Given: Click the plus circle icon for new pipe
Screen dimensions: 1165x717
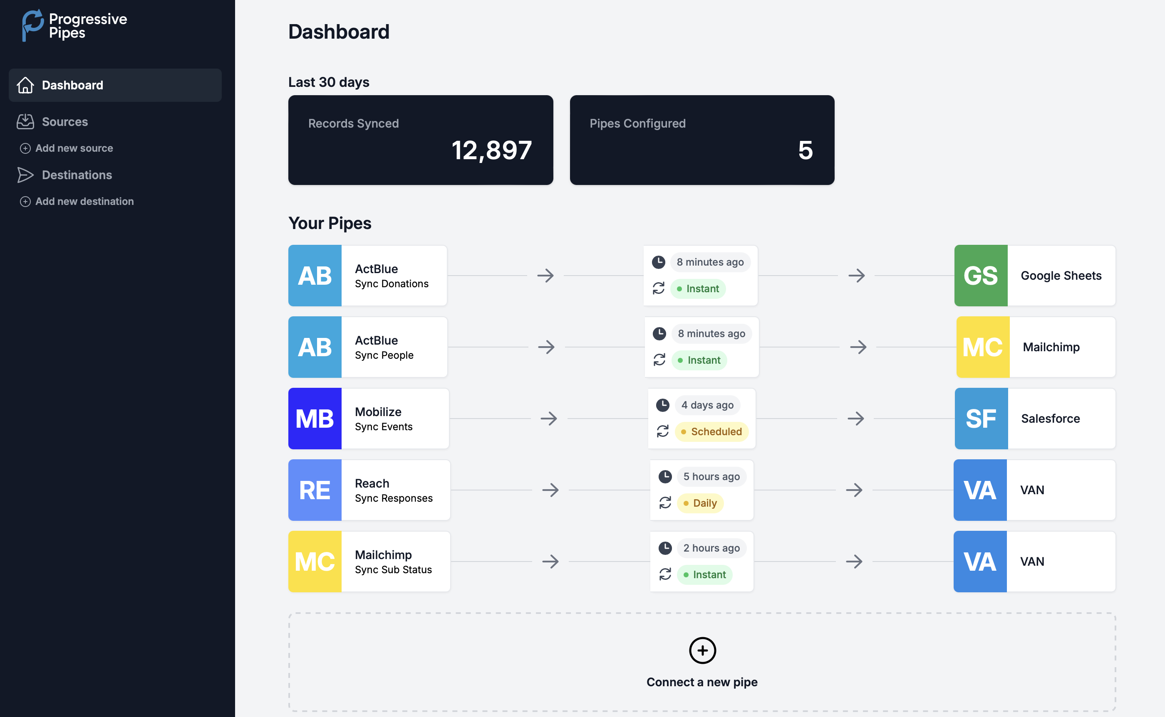Looking at the screenshot, I should coord(702,650).
